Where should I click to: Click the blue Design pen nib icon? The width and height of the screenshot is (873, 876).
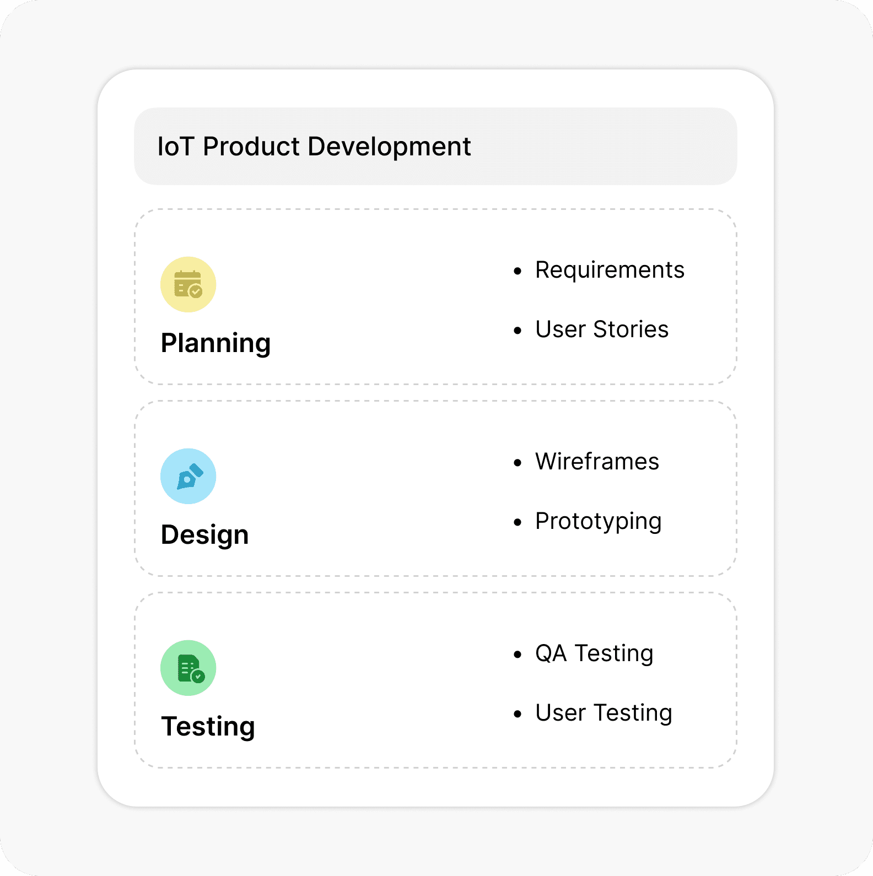click(188, 476)
